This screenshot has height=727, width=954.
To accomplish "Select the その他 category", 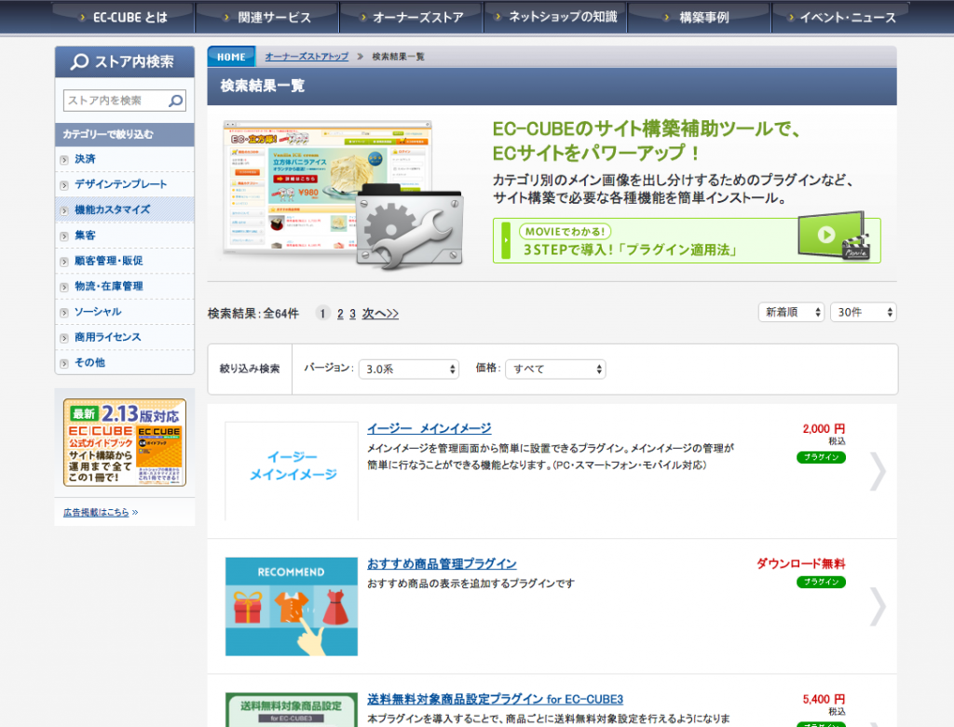I will (x=89, y=363).
